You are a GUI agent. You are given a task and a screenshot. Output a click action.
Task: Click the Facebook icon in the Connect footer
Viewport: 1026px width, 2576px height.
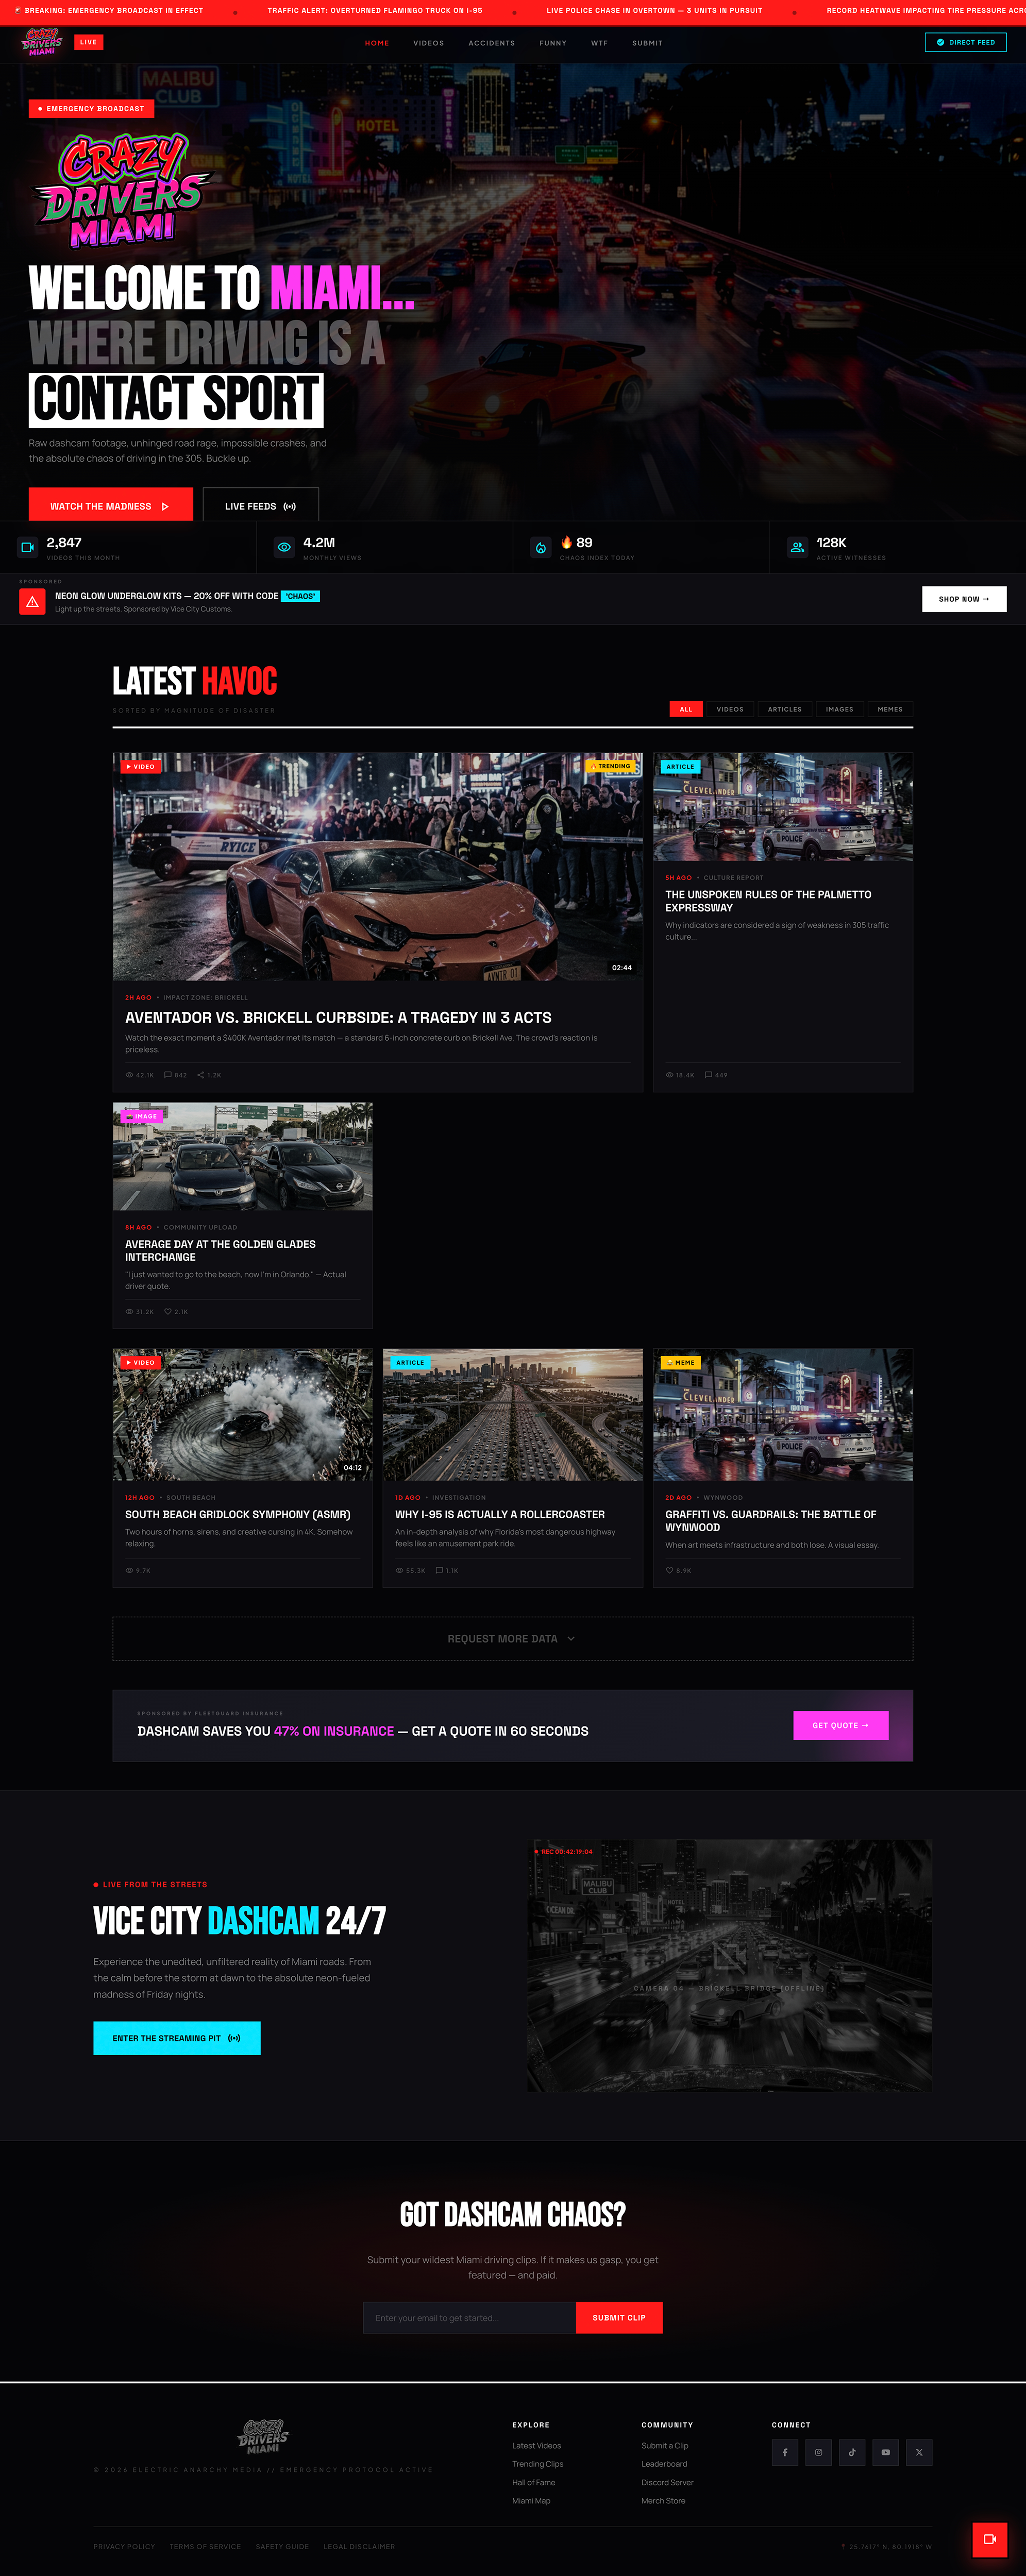tap(785, 2453)
